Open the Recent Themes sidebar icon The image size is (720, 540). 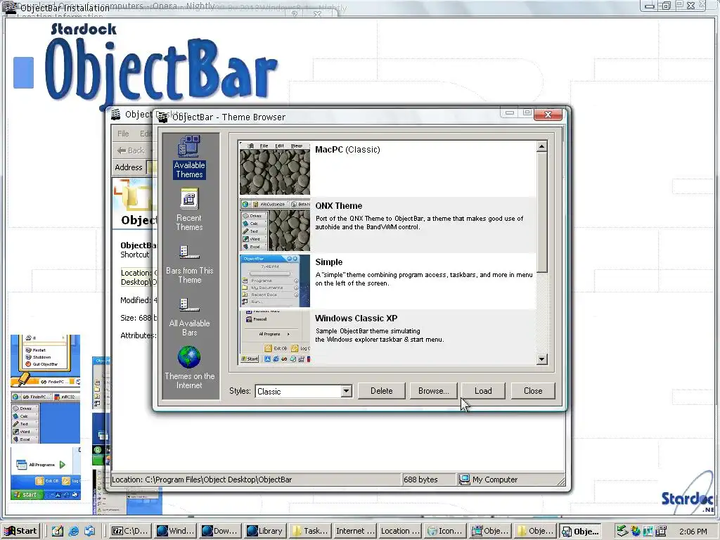click(189, 210)
